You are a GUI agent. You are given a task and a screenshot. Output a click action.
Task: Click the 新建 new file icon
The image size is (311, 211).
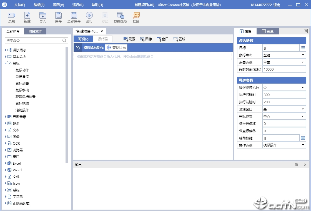coord(27,15)
